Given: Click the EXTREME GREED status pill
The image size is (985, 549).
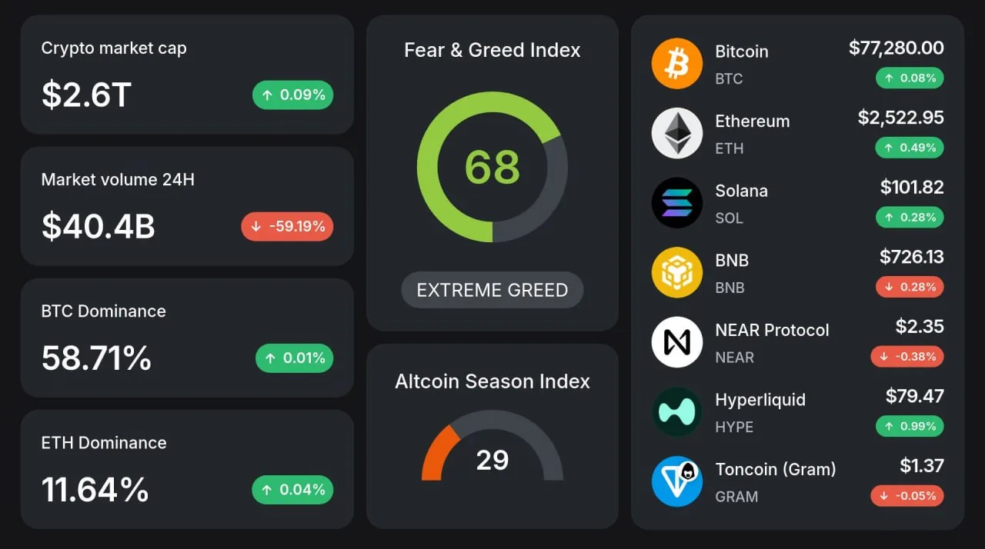Looking at the screenshot, I should pyautogui.click(x=492, y=290).
